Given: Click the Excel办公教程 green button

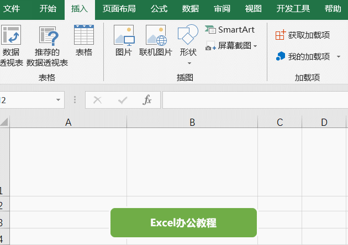Looking at the screenshot, I should 183,222.
